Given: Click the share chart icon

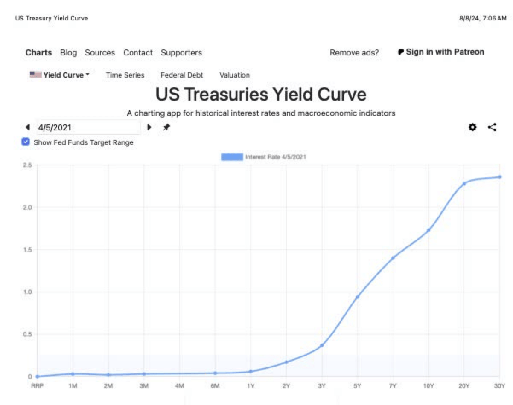Looking at the screenshot, I should pyautogui.click(x=492, y=127).
